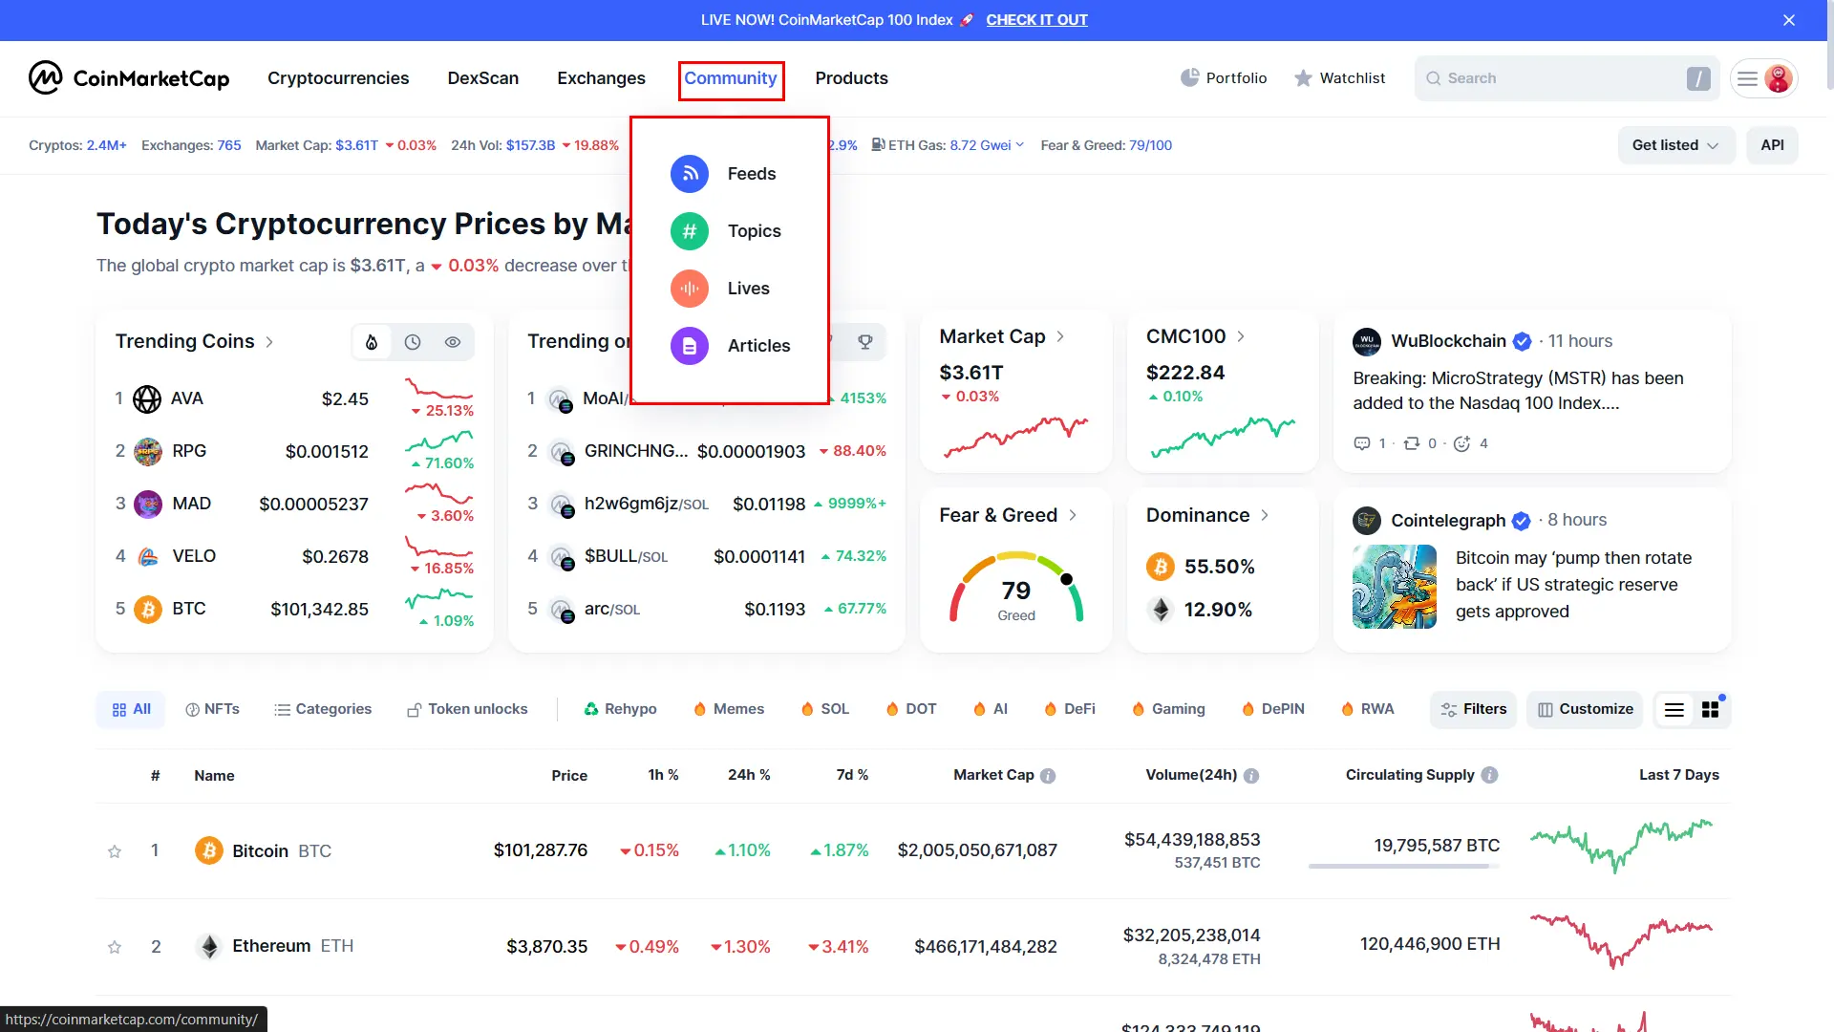The image size is (1834, 1032).
Task: Switch to list view layout
Action: [1674, 710]
